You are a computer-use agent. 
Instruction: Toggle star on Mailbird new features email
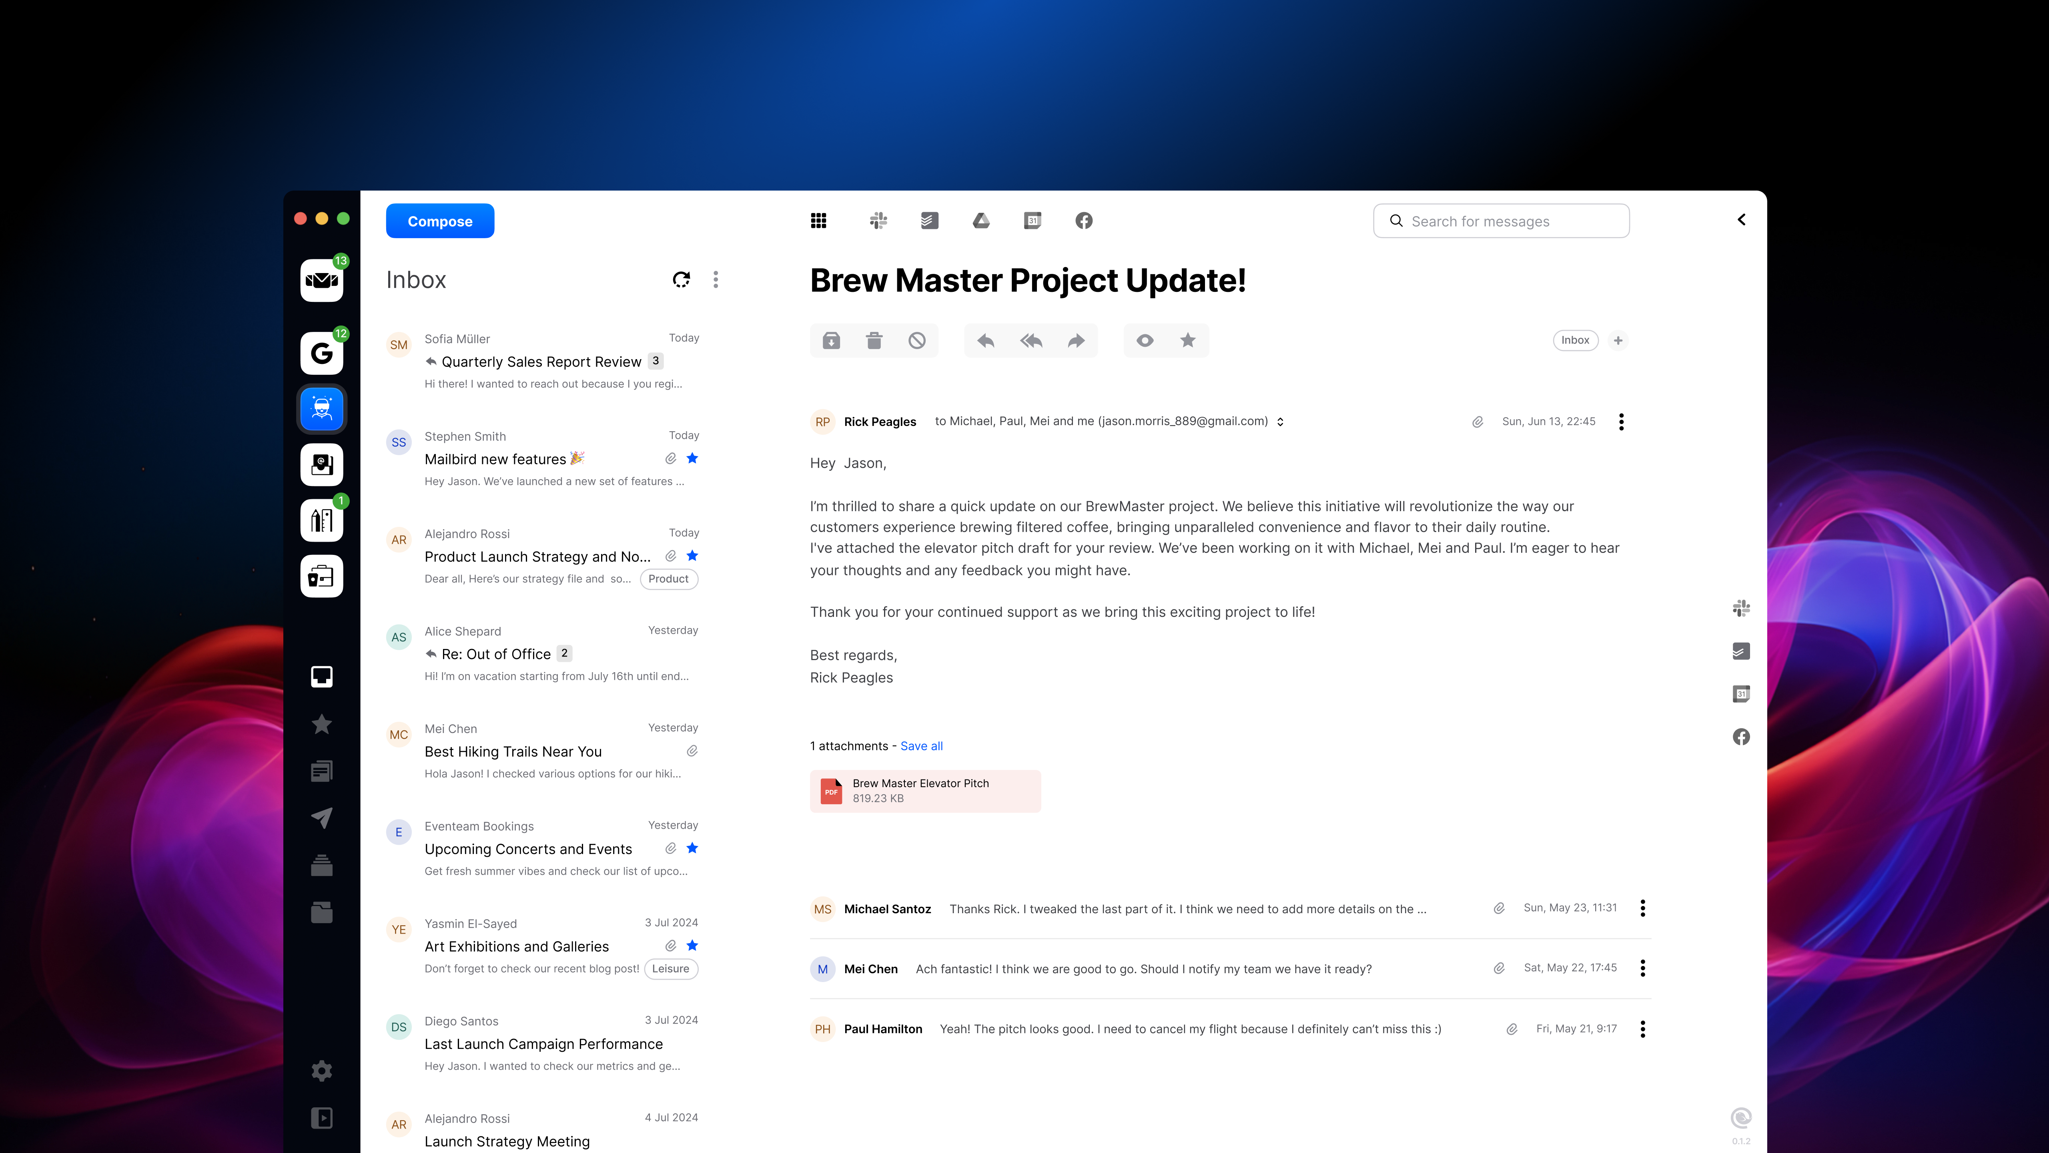692,458
